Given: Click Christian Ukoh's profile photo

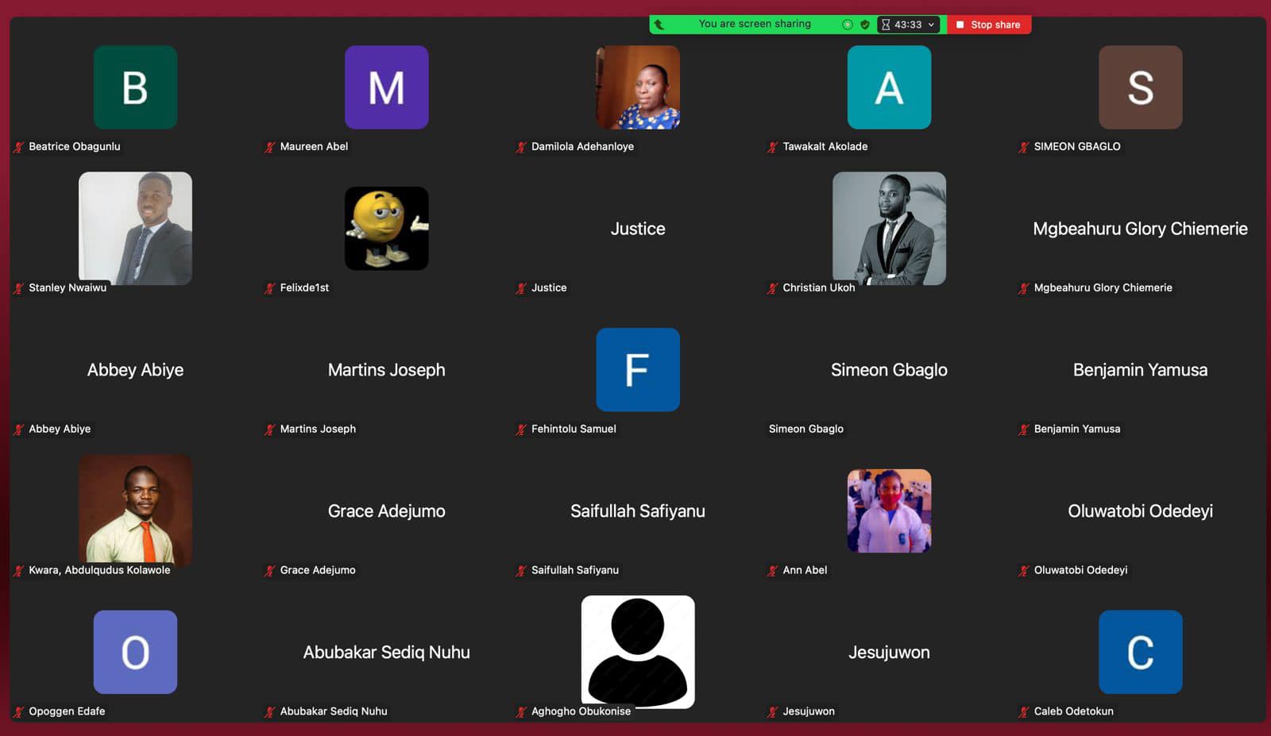Looking at the screenshot, I should [889, 229].
